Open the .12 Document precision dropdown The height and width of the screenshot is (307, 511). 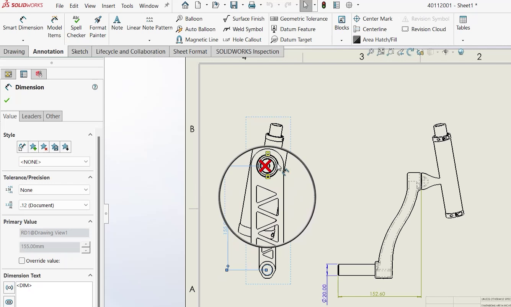[54, 205]
